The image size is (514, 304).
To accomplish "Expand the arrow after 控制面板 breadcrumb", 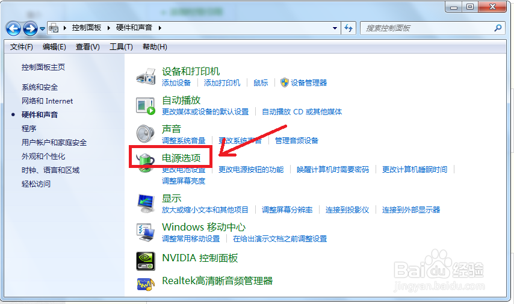I will pyautogui.click(x=109, y=28).
